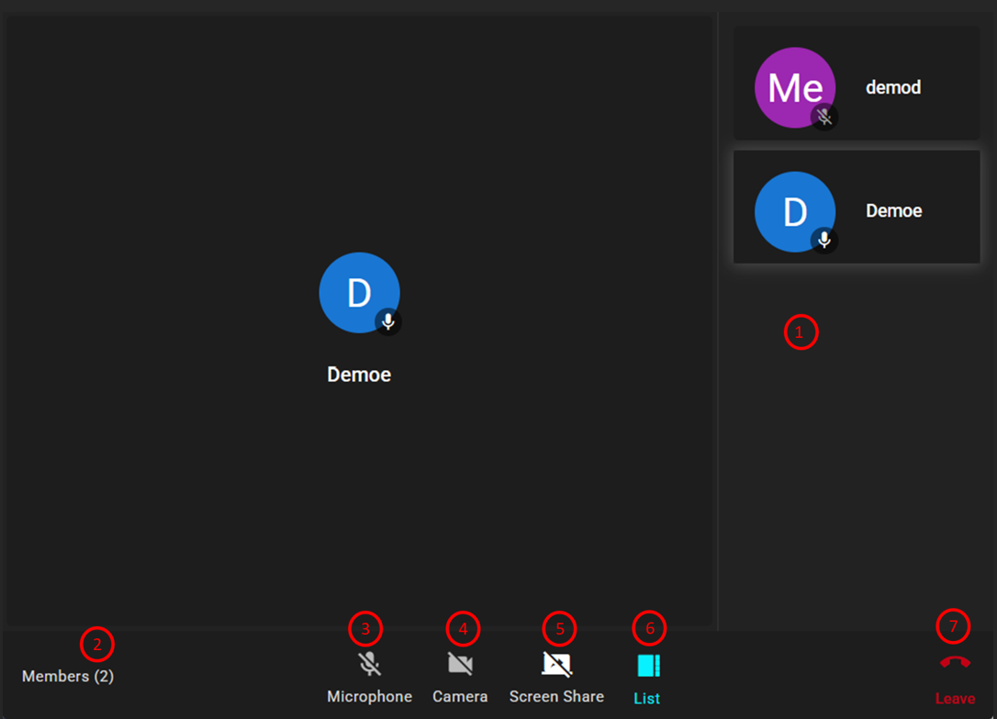Toggle the List panel icon
This screenshot has width=997, height=719.
pos(648,666)
